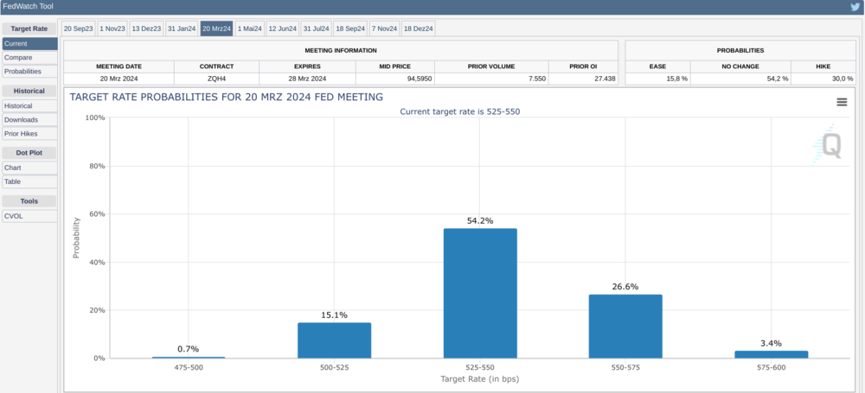Select Probabilities in Target Rate section
Viewport: 865px width, 393px height.
(x=22, y=71)
